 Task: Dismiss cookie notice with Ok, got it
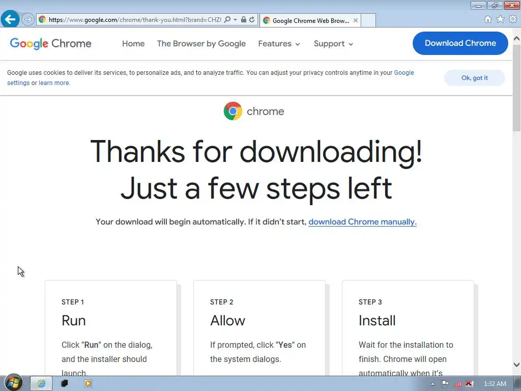(475, 78)
